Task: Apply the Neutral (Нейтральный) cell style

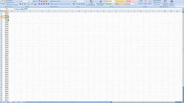Action: point(120,1)
